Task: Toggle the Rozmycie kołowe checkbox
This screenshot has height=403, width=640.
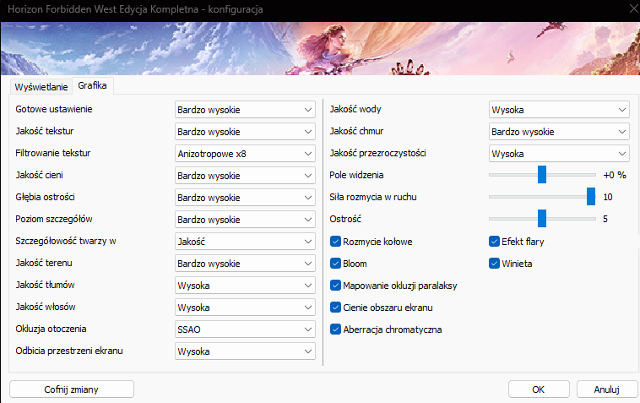Action: [x=335, y=242]
